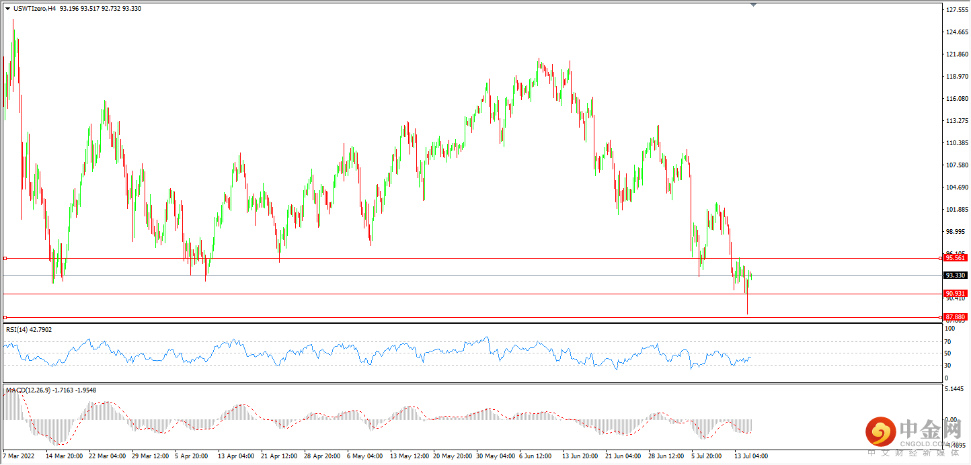Select the lower red horizontal support line
This screenshot has width=971, height=465.
click(x=471, y=316)
